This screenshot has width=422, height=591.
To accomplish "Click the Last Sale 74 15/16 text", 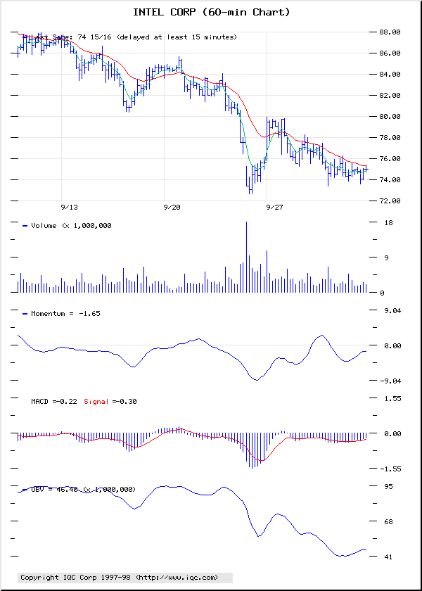I will (71, 37).
